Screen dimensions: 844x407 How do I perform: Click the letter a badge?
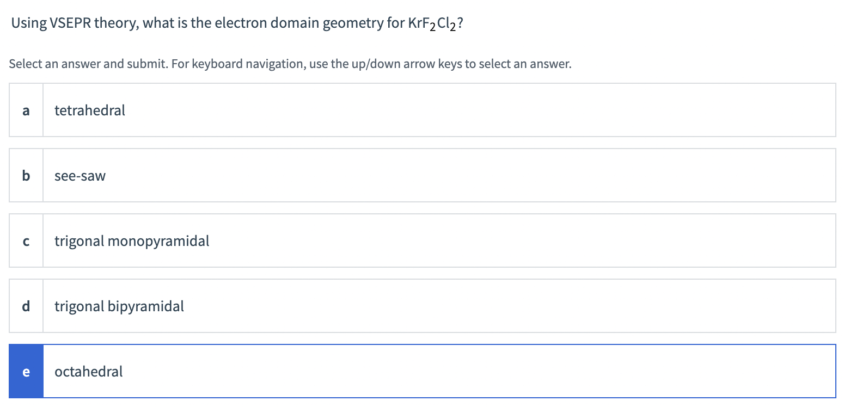26,110
